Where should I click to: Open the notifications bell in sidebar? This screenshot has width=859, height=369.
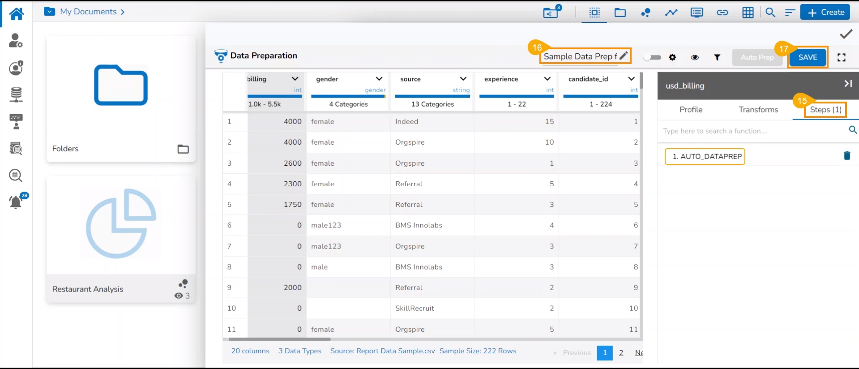16,202
